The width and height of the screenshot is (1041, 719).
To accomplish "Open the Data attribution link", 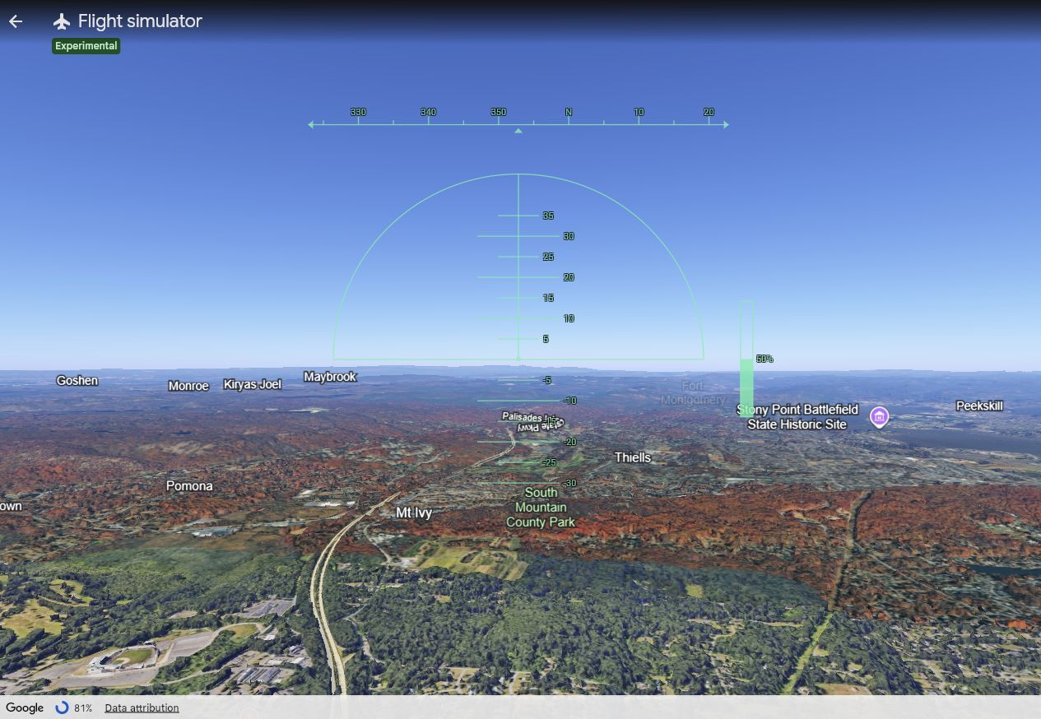I will point(142,707).
